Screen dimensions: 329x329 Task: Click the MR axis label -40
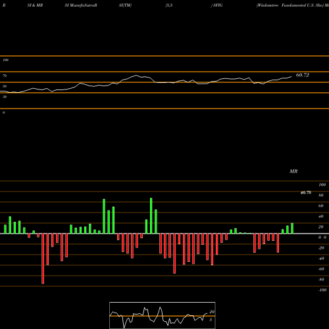(321, 259)
